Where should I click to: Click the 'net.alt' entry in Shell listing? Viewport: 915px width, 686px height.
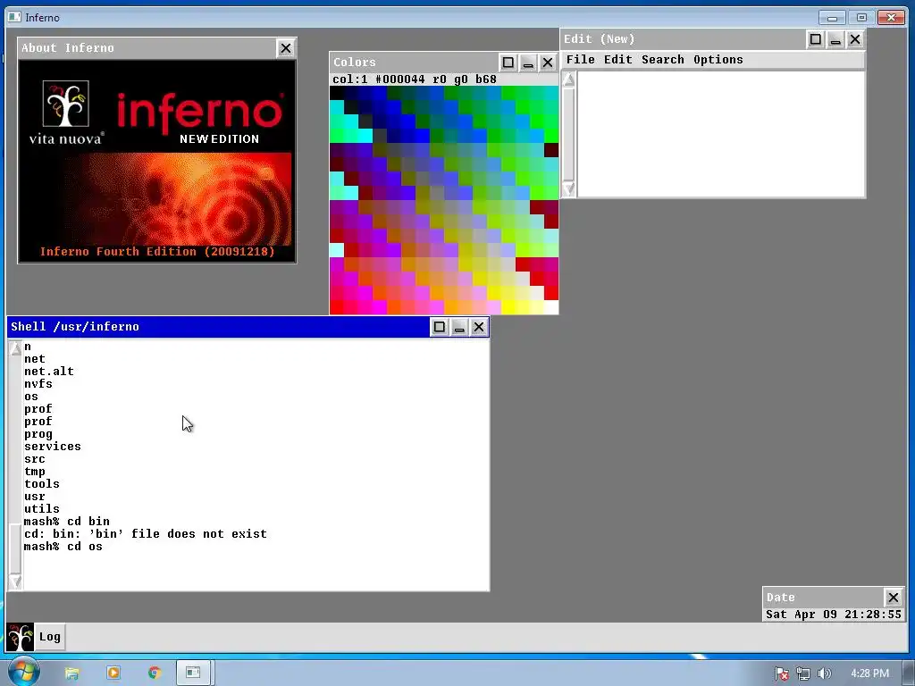[49, 371]
